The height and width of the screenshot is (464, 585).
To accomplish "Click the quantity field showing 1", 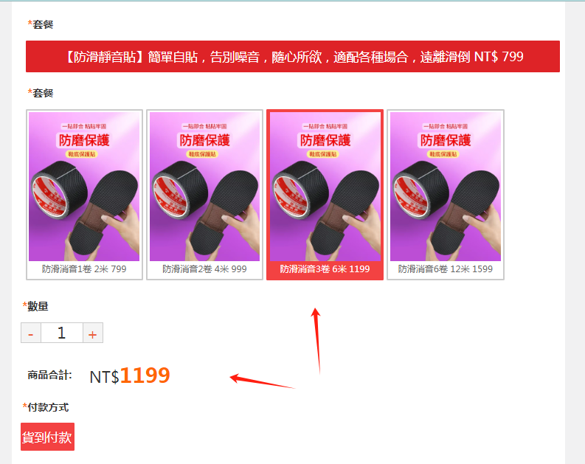I will pos(61,333).
